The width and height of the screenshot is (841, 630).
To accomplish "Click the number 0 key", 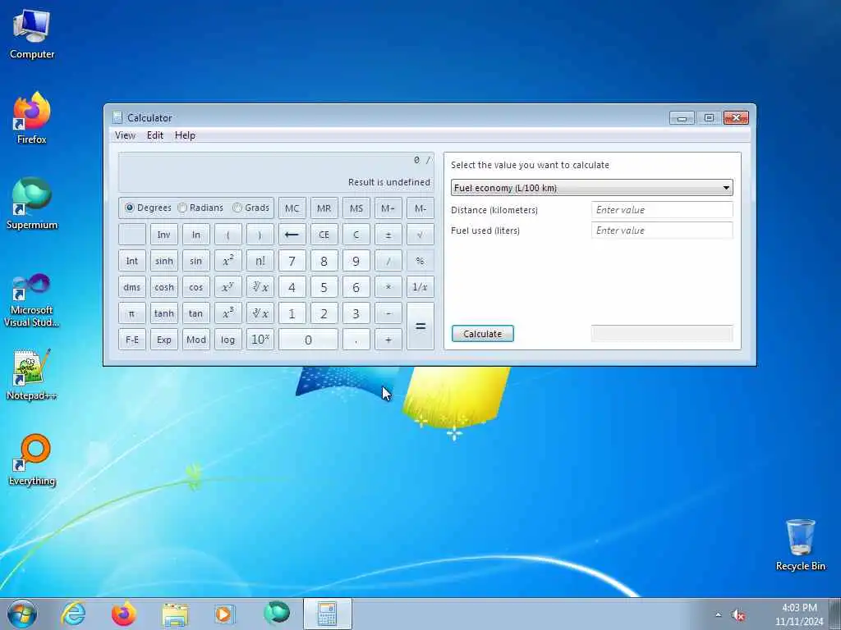I will (x=308, y=340).
